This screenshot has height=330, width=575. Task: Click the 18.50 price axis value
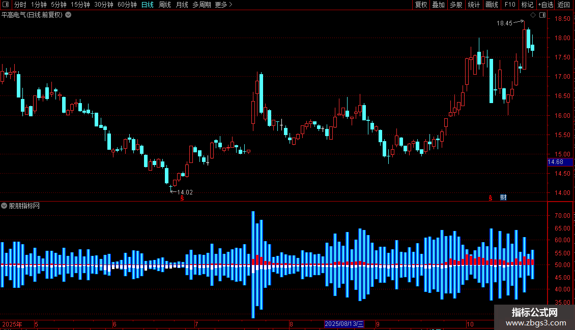562,19
